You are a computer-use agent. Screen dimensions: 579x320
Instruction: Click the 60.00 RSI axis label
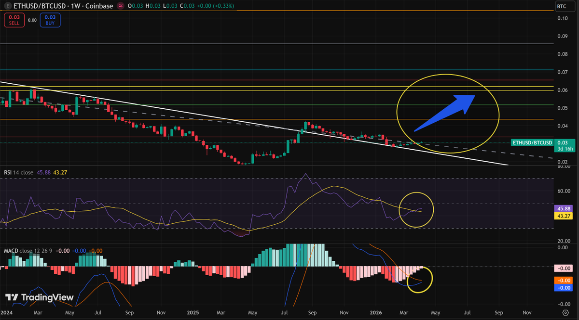pyautogui.click(x=564, y=191)
